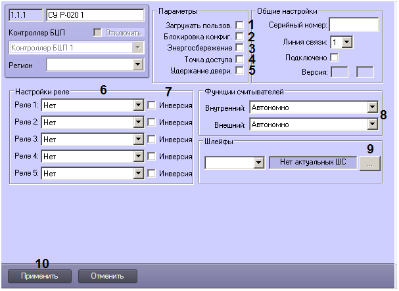Screen dimensions: 399x291
Task: Check the Энергосбережение option
Action: 240,48
